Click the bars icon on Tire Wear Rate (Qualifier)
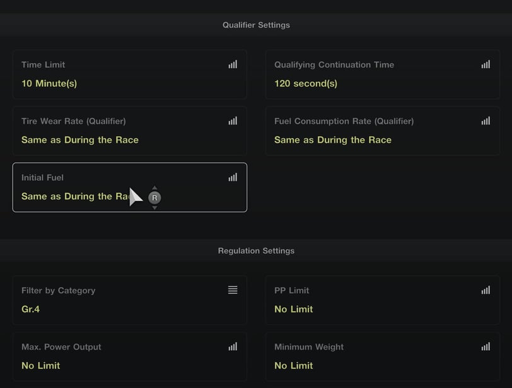 point(233,121)
